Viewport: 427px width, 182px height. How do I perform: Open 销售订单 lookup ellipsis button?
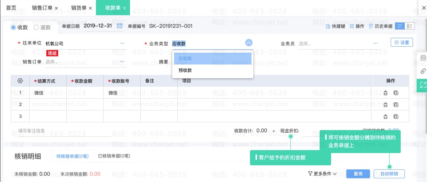point(122,62)
